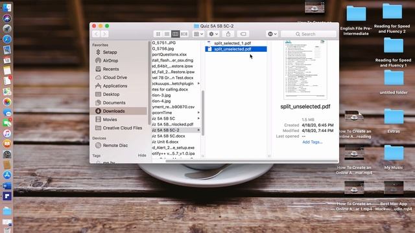
Task: Switch to icon view
Action: point(158,34)
